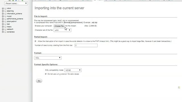Viewport: 182px width, 102px height.
Task: Click the 'Importing into the current server' heading
Action: point(59,8)
